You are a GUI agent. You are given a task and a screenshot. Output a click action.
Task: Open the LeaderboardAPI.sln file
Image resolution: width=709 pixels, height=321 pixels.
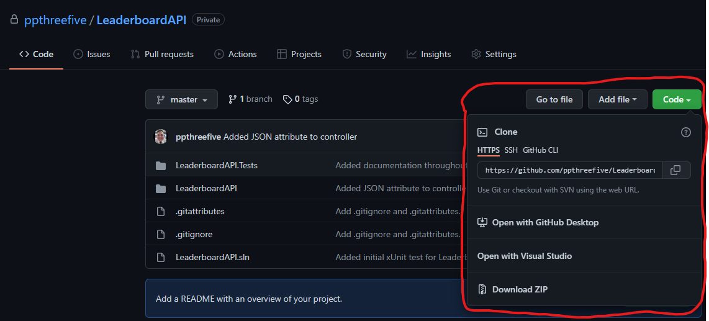click(212, 258)
